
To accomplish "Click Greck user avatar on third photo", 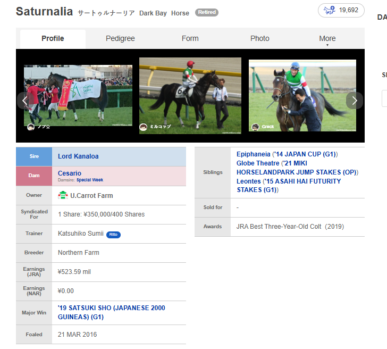I will [x=255, y=127].
